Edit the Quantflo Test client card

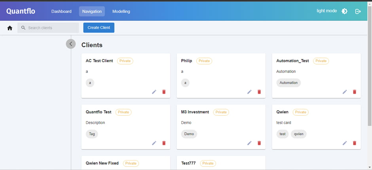pyautogui.click(x=154, y=143)
